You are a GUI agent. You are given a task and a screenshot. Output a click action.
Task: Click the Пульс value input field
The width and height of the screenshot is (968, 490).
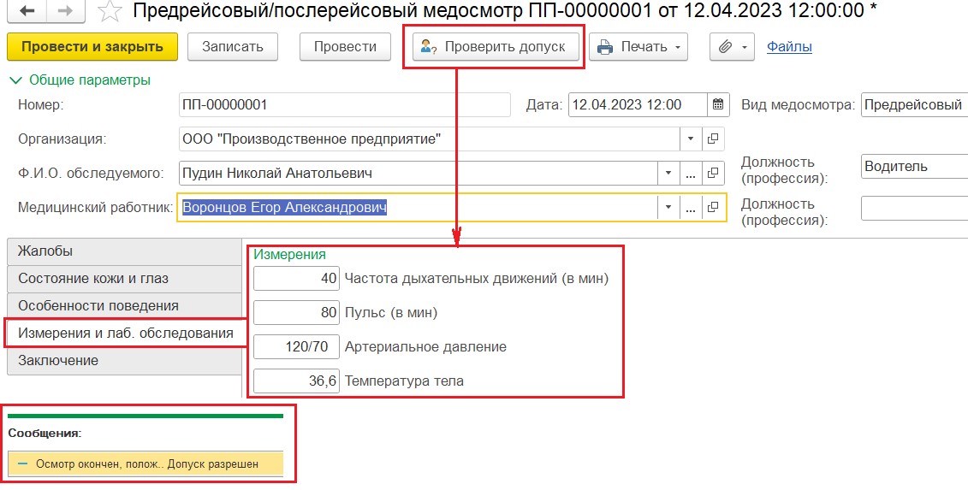tap(296, 313)
